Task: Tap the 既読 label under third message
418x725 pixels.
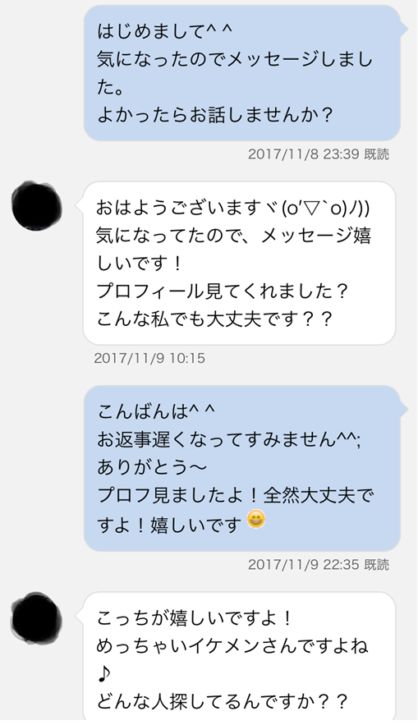Action: 376,565
